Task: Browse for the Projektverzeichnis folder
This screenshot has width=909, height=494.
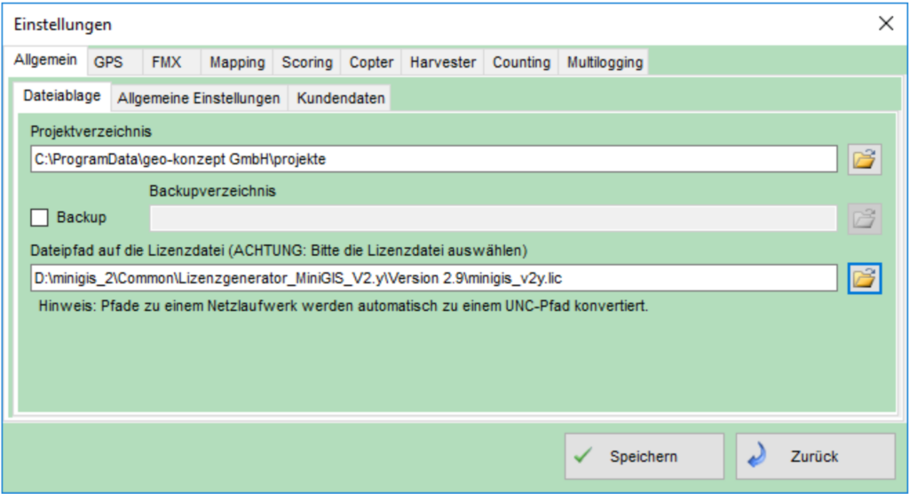Action: (864, 159)
